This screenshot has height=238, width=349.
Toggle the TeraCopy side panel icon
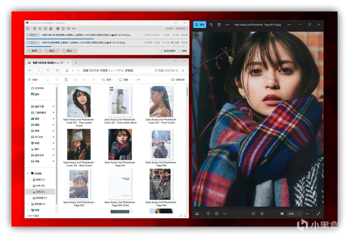pos(28,29)
